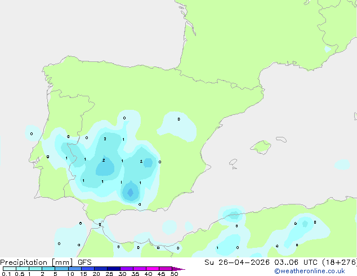Click the Ibiza island outline
The height and width of the screenshot is (276, 357).
[x=233, y=162]
